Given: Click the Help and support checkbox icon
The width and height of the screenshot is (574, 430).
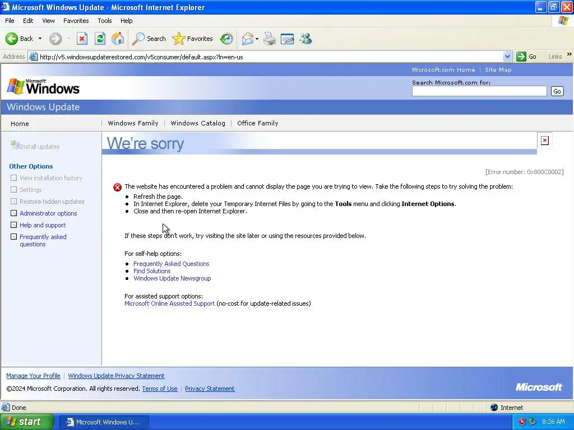Looking at the screenshot, I should [x=13, y=225].
